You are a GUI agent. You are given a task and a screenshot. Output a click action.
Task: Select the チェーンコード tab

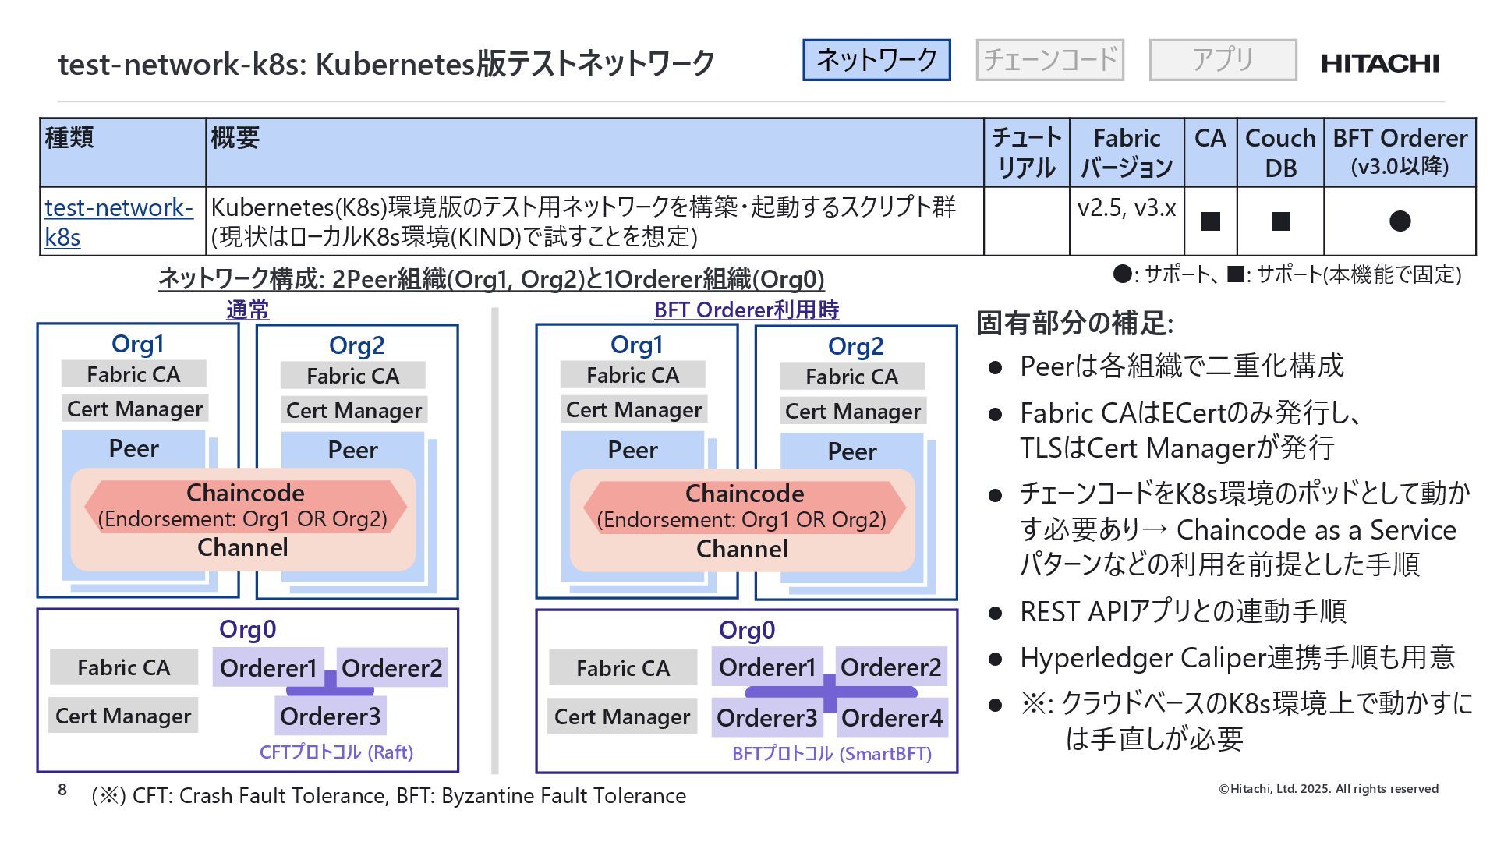coord(1049,60)
